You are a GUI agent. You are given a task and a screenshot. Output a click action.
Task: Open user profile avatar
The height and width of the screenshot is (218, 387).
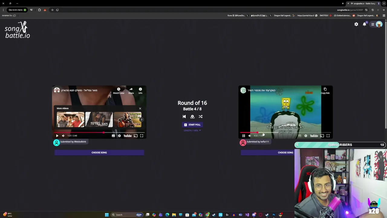379,24
